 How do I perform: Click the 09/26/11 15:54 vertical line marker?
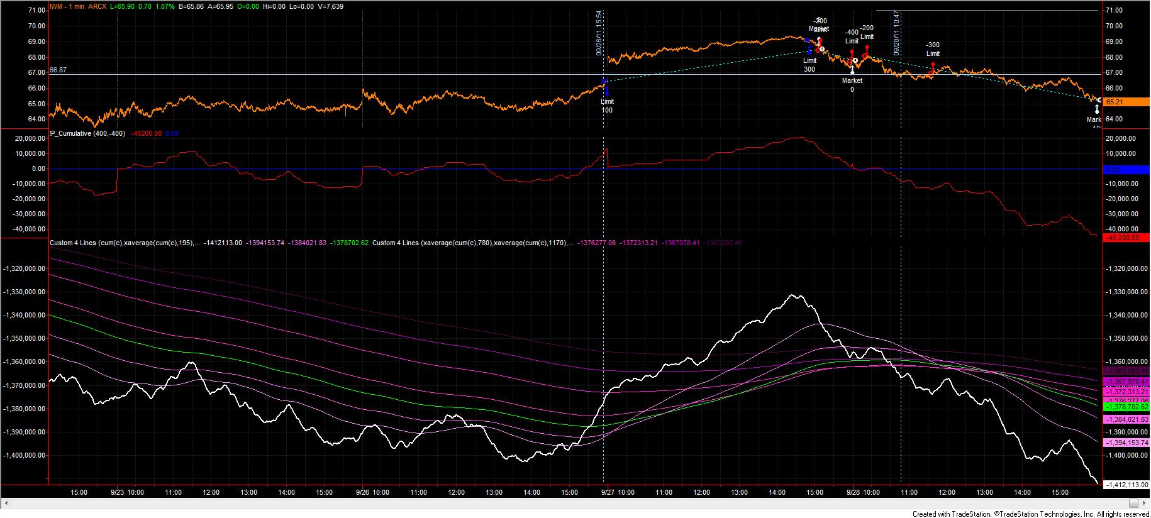coord(600,33)
